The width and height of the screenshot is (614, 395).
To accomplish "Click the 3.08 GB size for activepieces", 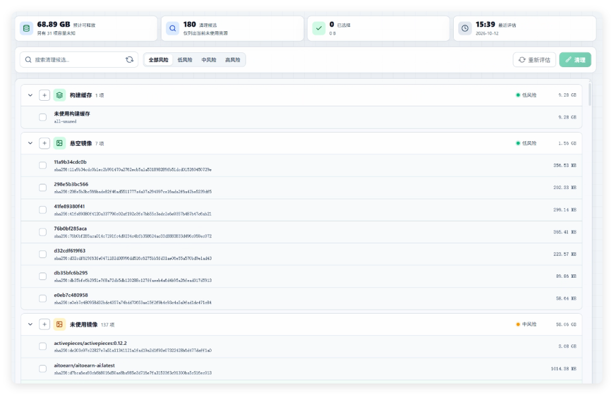I will 567,347.
